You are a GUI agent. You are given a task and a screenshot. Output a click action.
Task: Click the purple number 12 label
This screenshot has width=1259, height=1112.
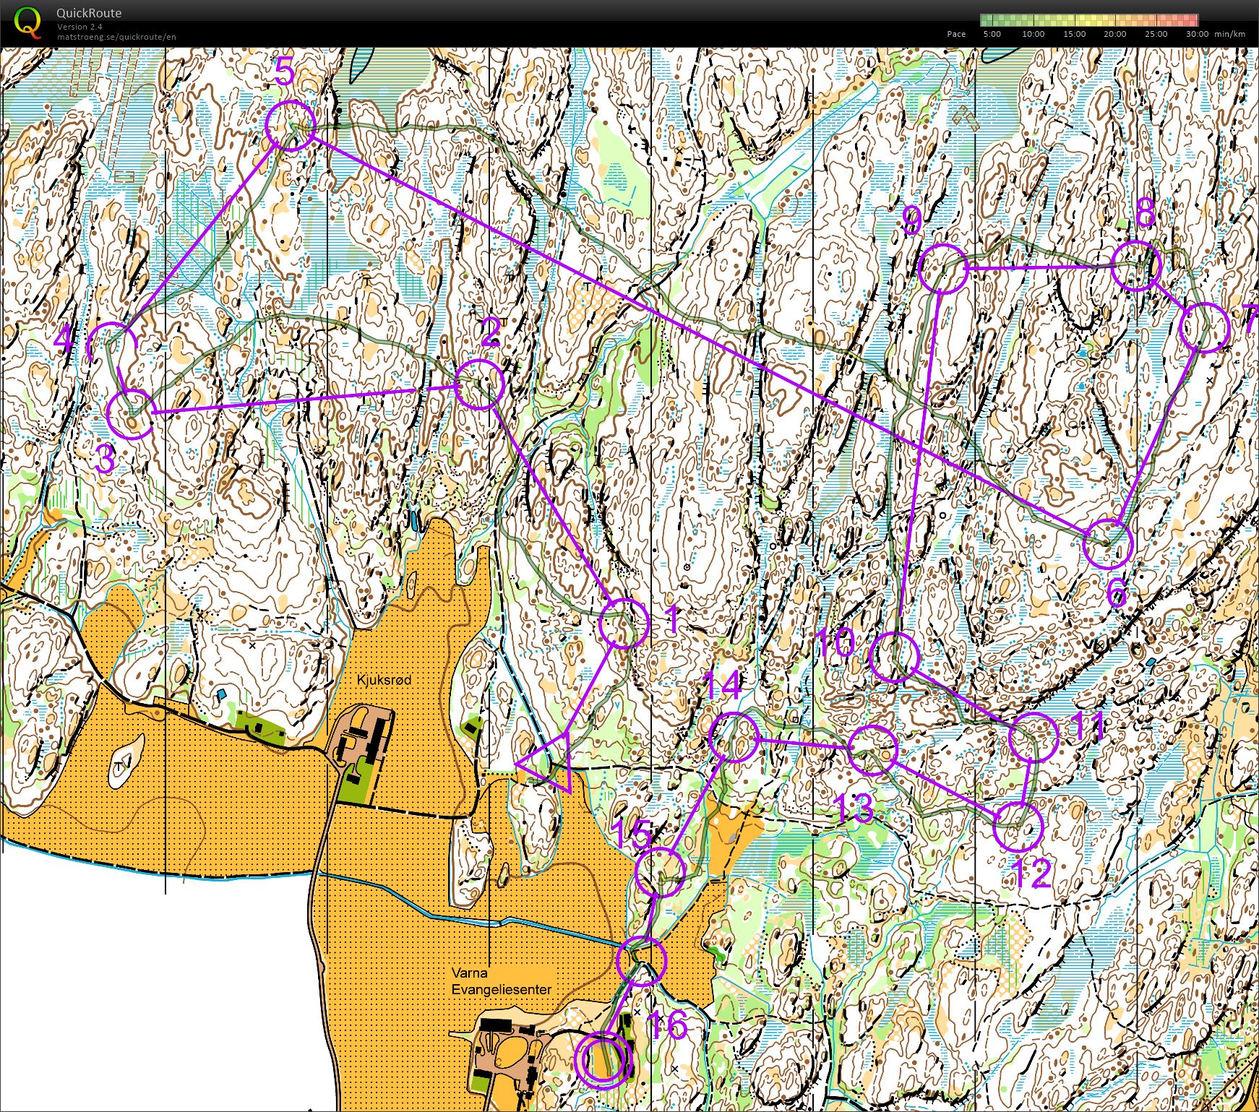click(x=1031, y=874)
